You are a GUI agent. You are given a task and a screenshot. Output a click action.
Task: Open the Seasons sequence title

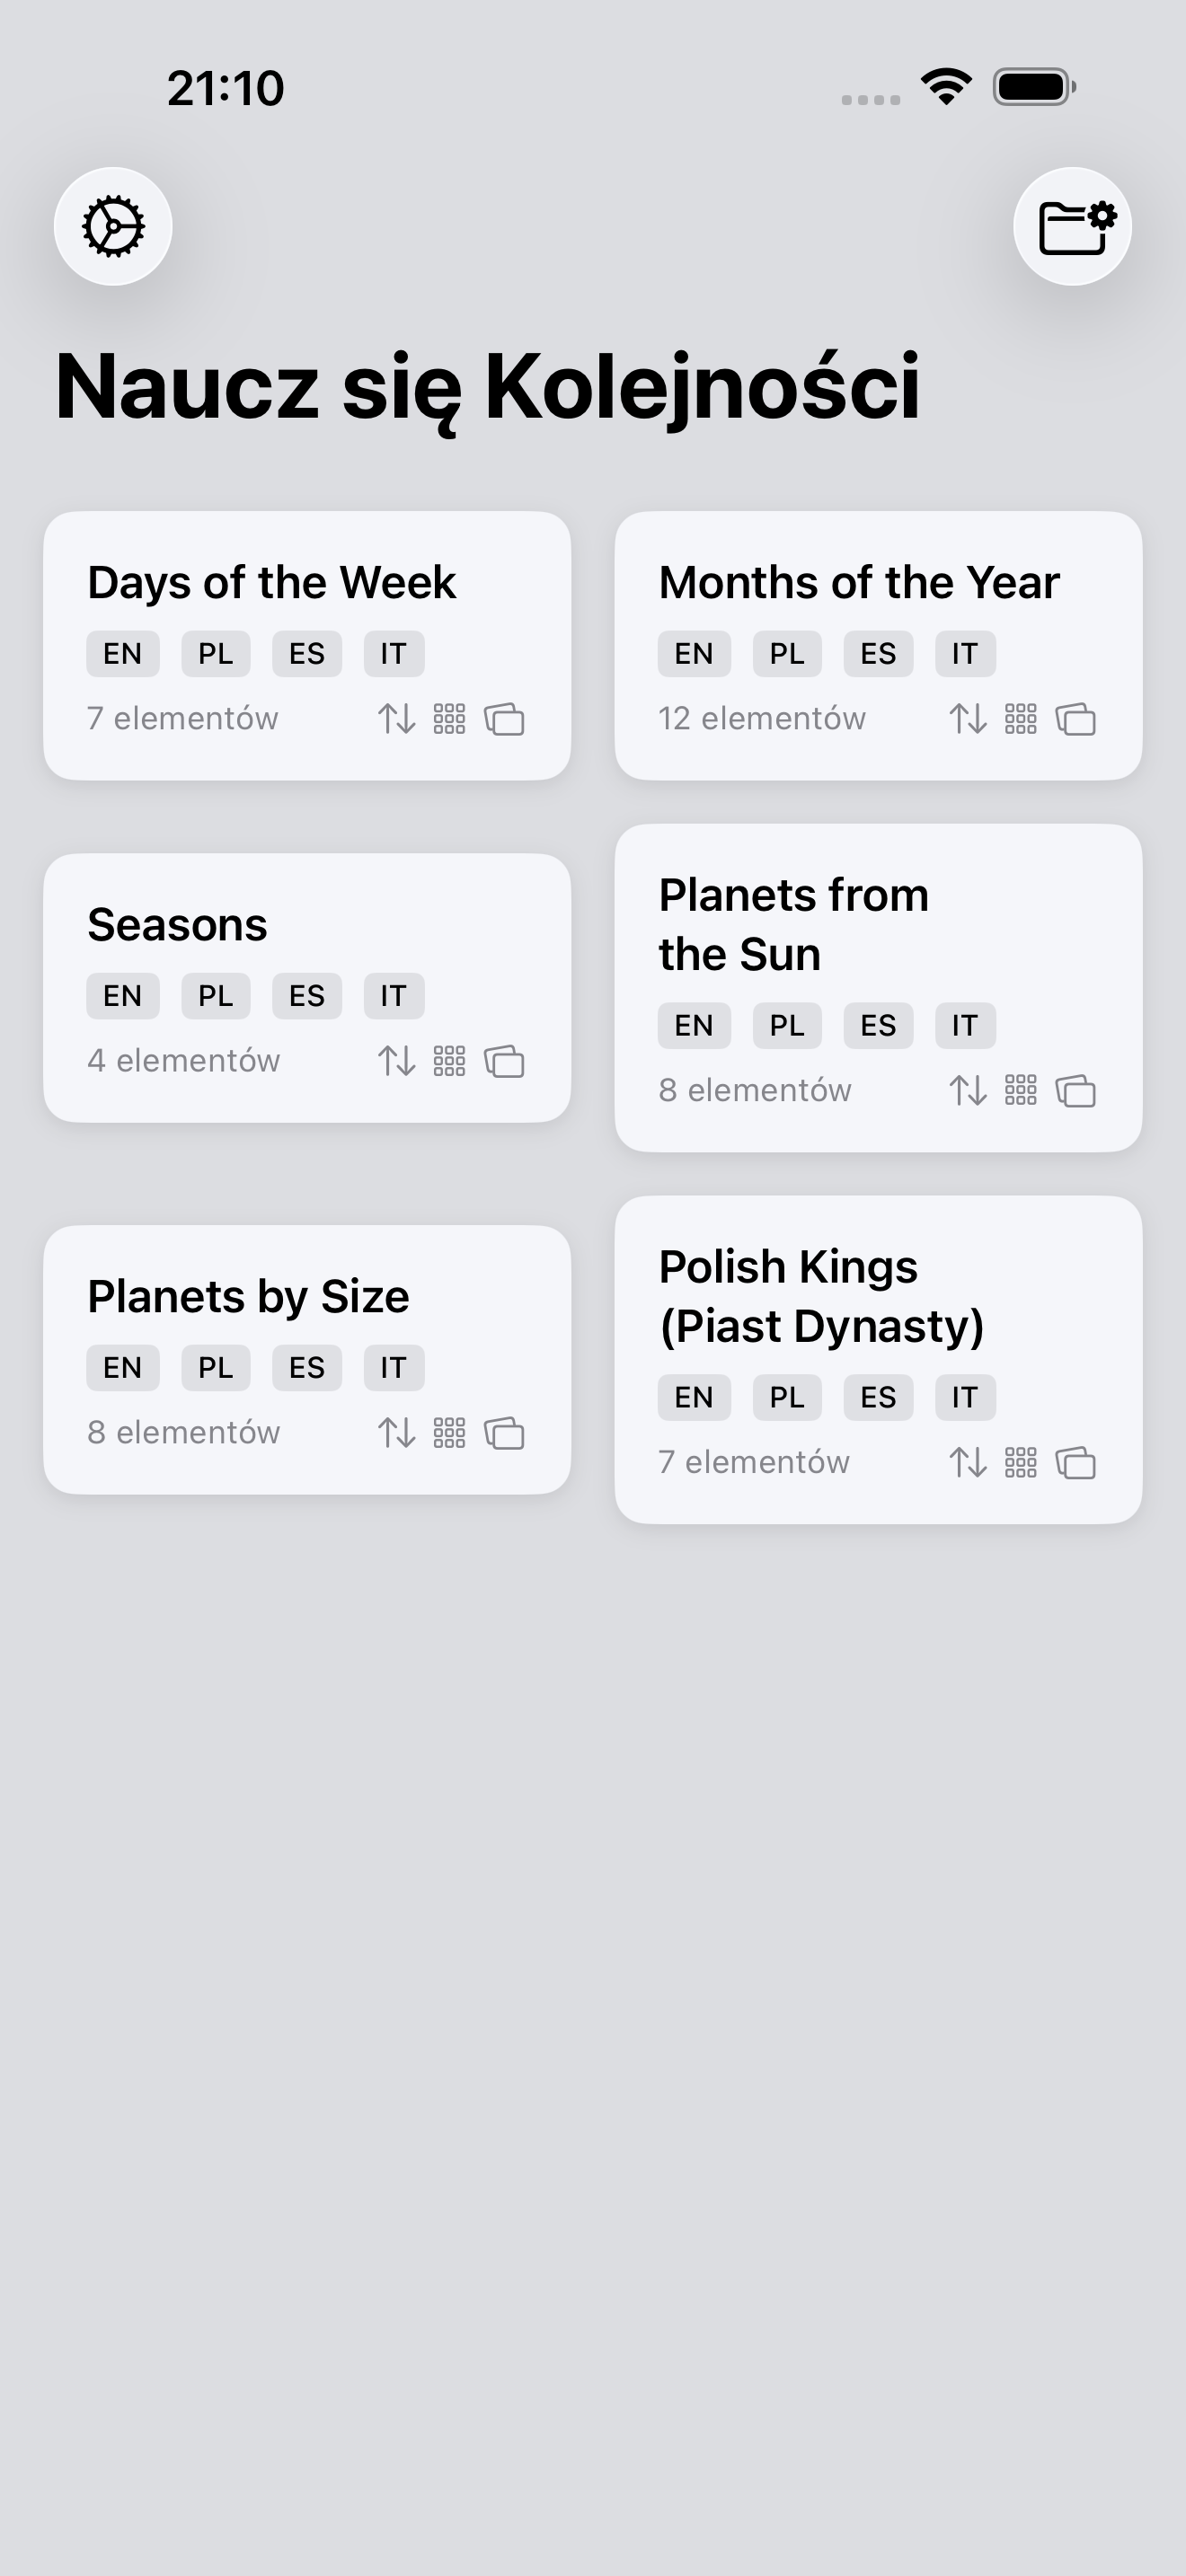177,925
